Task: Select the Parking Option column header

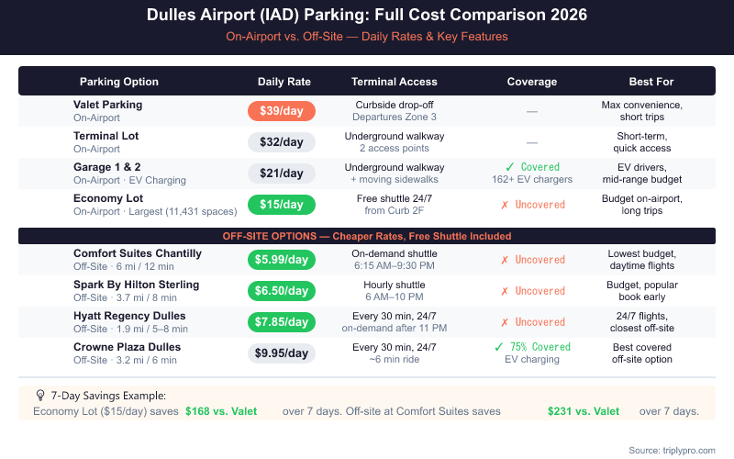Action: pyautogui.click(x=119, y=82)
